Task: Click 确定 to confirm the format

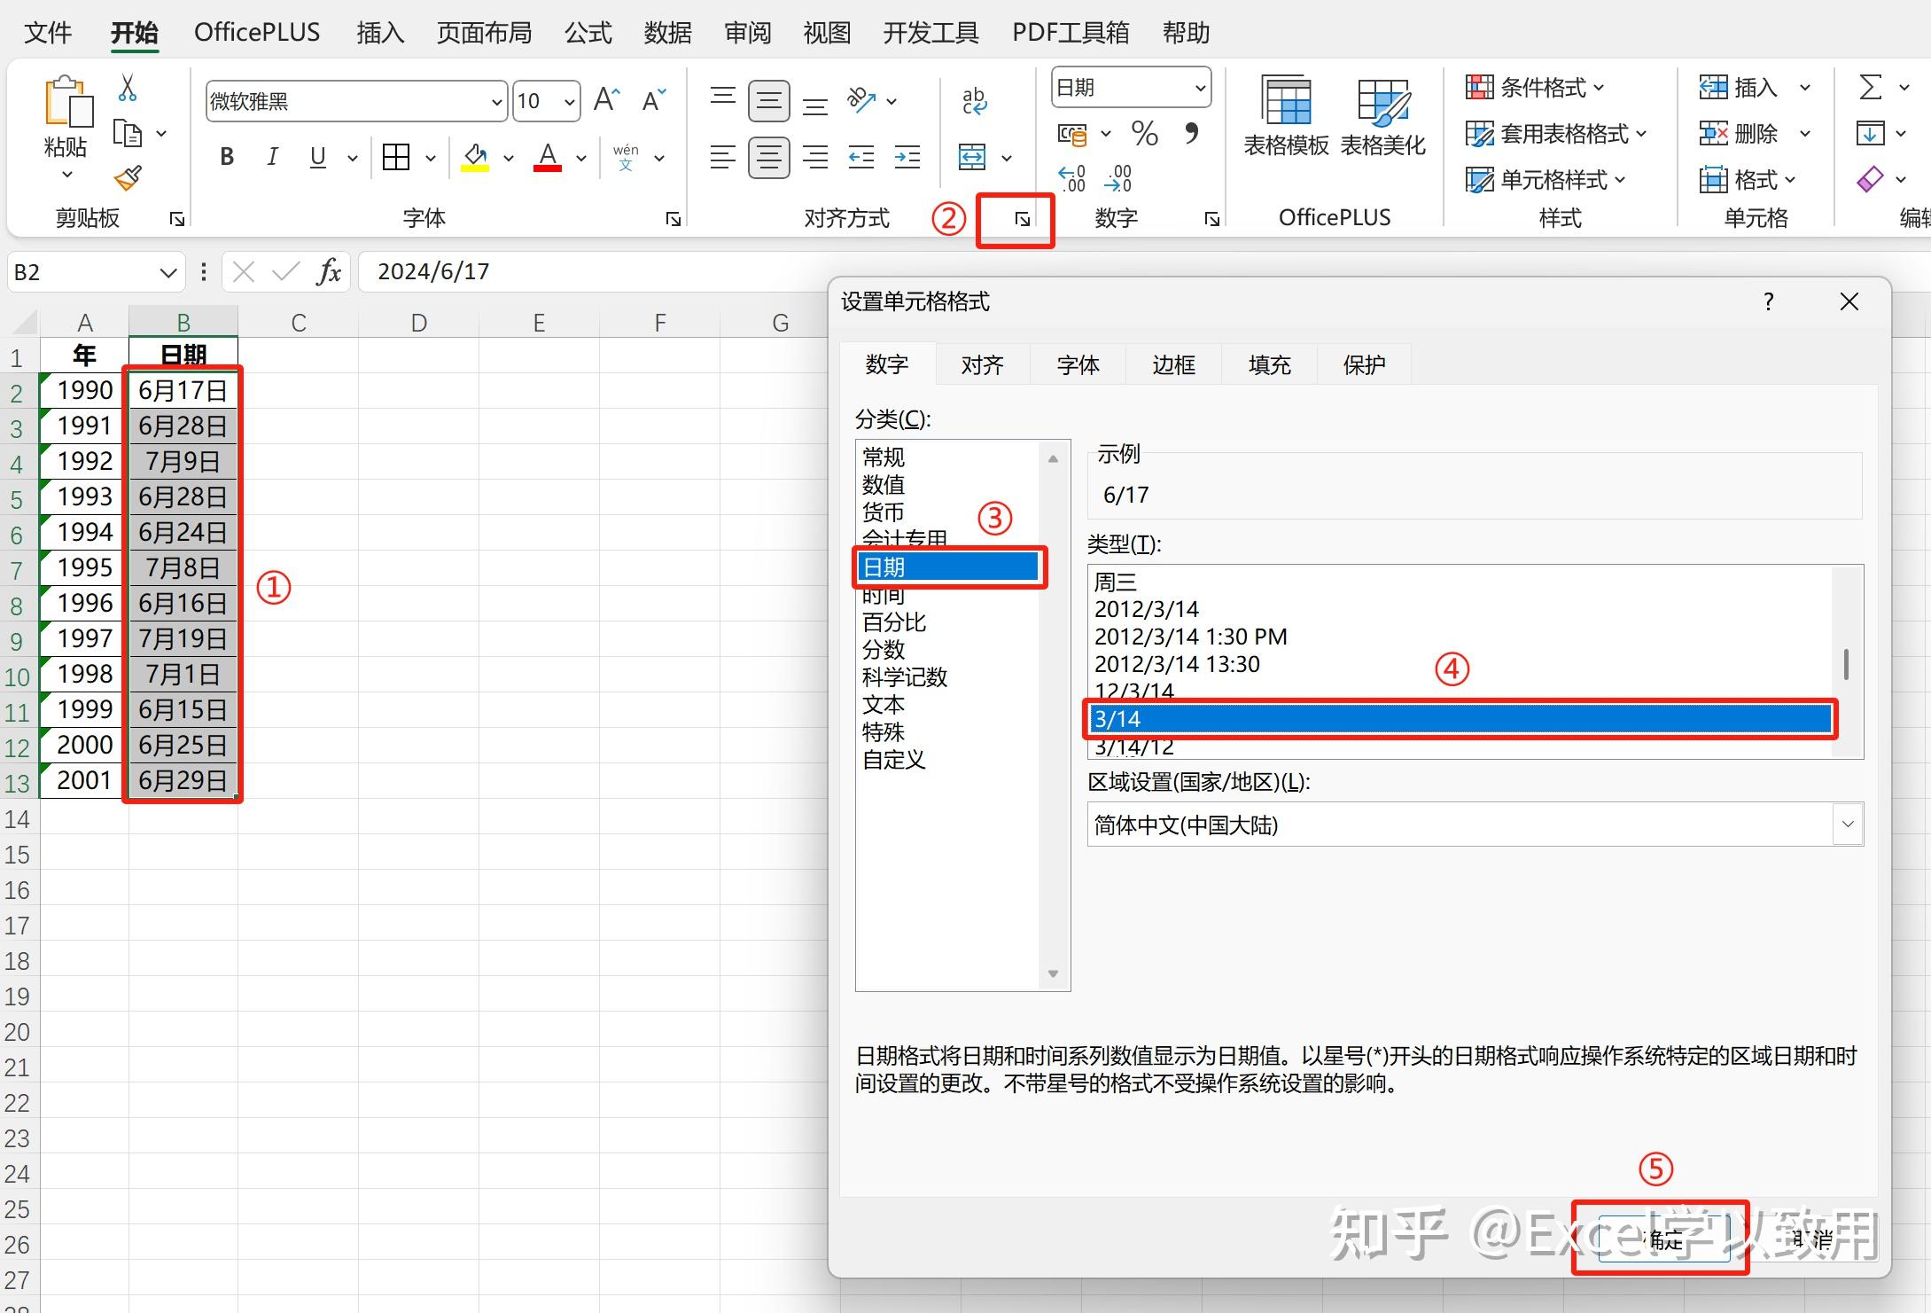Action: 1663,1239
